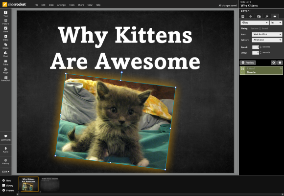284x196 pixels.
Task: Open the Delivery 'All at once' dropdown
Action: pos(267,40)
